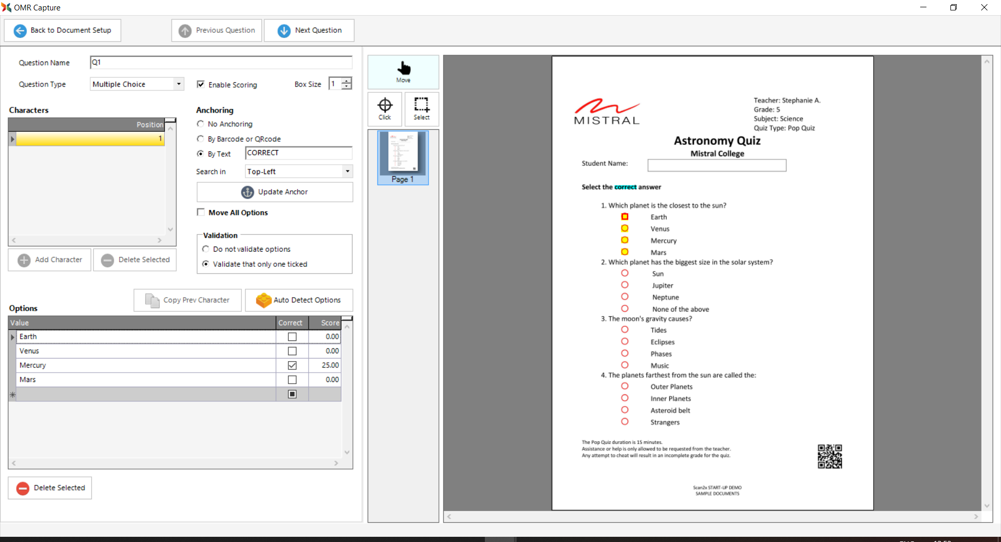Toggle Enable Scoring checkbox

(201, 84)
